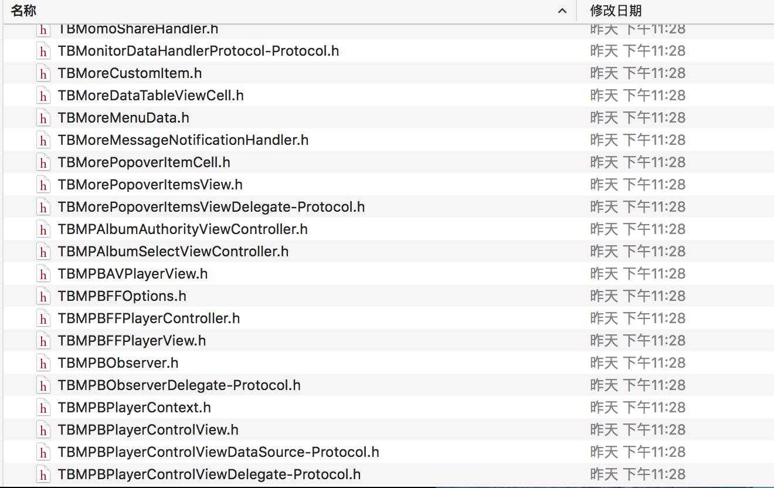
Task: Click the icon of TBMPBFFPlayerView.h
Action: click(x=43, y=341)
